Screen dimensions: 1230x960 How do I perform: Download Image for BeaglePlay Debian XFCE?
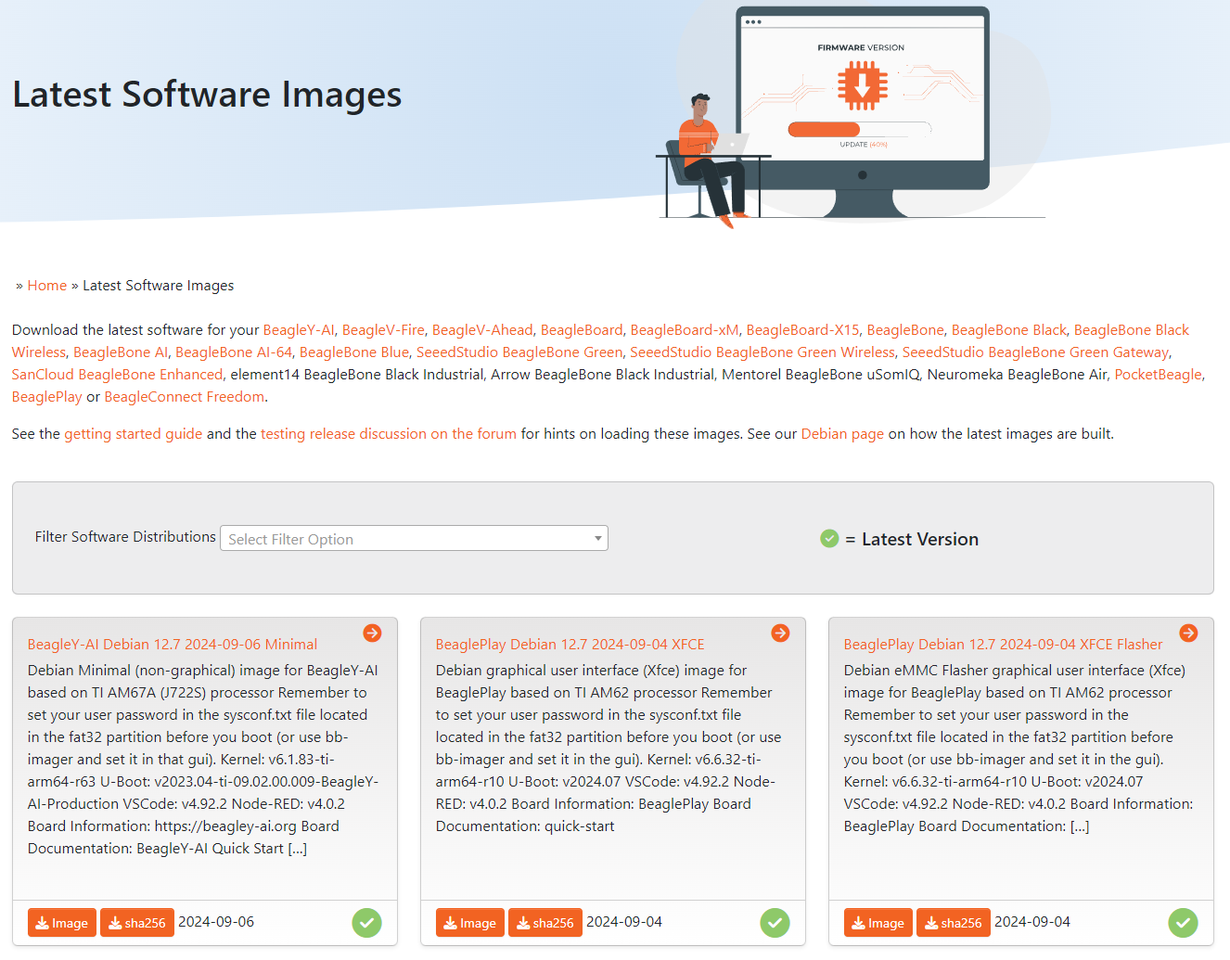pos(470,923)
